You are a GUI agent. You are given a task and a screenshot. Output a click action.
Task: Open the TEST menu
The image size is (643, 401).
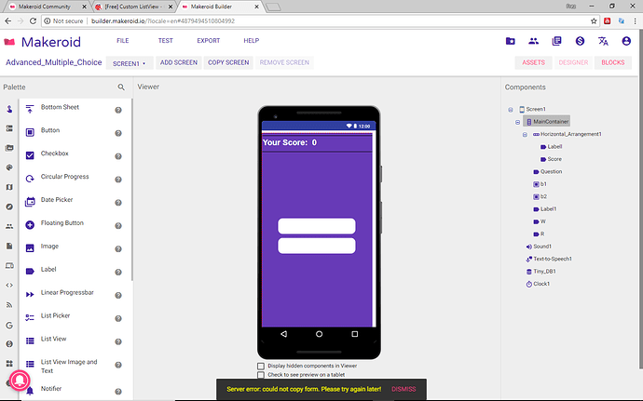(166, 41)
